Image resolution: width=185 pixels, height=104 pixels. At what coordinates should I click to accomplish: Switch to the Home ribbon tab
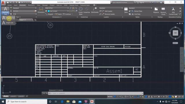click(10, 5)
